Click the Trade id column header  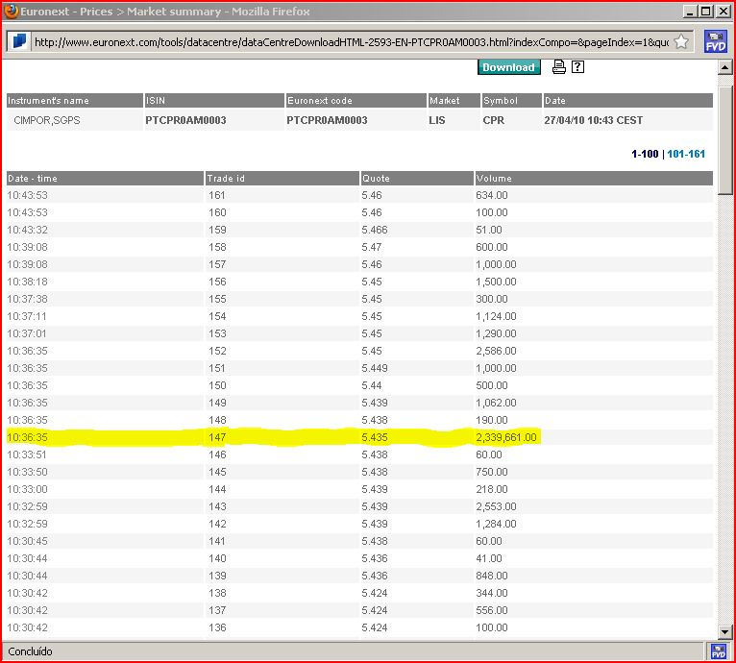pyautogui.click(x=282, y=179)
